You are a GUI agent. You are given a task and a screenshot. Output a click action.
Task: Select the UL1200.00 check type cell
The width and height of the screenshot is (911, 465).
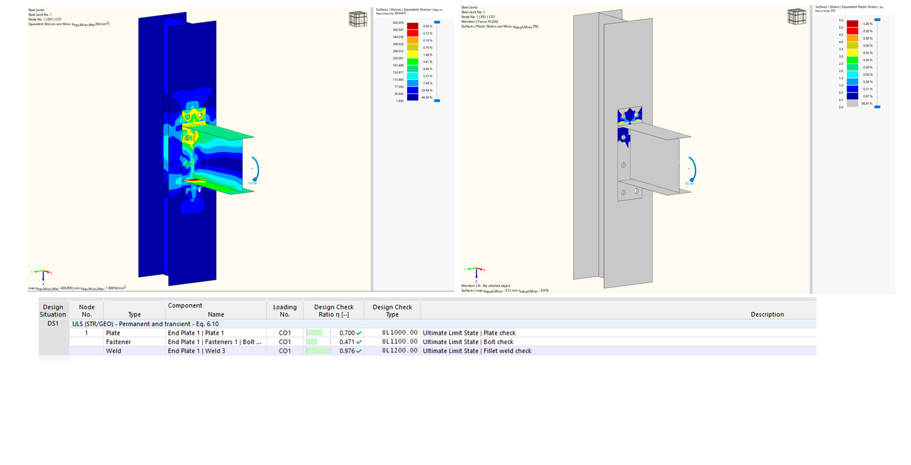pyautogui.click(x=392, y=351)
